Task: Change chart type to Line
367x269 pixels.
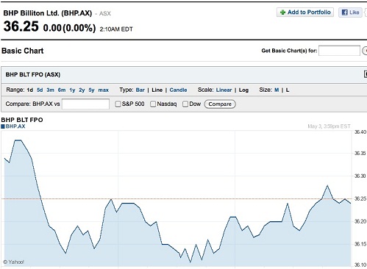Action: click(157, 90)
